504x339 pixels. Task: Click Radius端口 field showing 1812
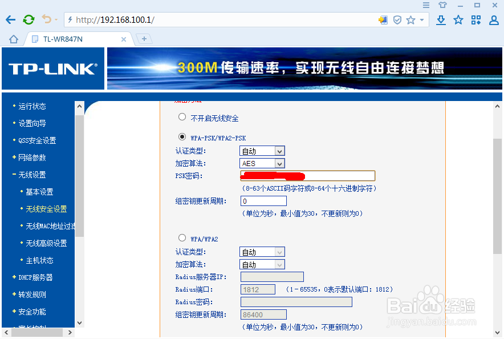pyautogui.click(x=258, y=289)
